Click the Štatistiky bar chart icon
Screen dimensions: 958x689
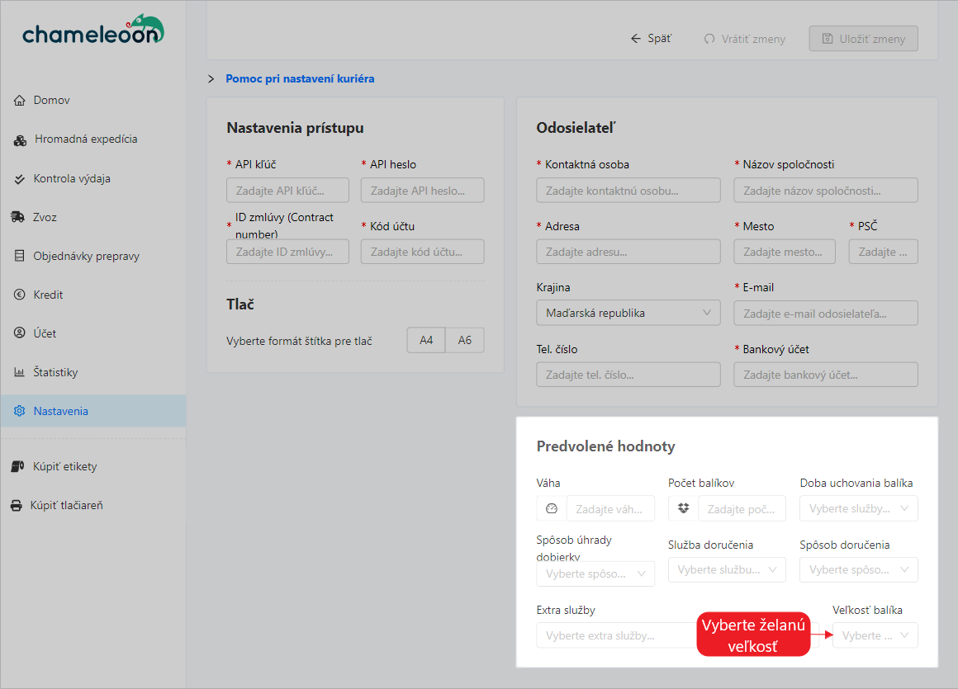click(x=20, y=372)
